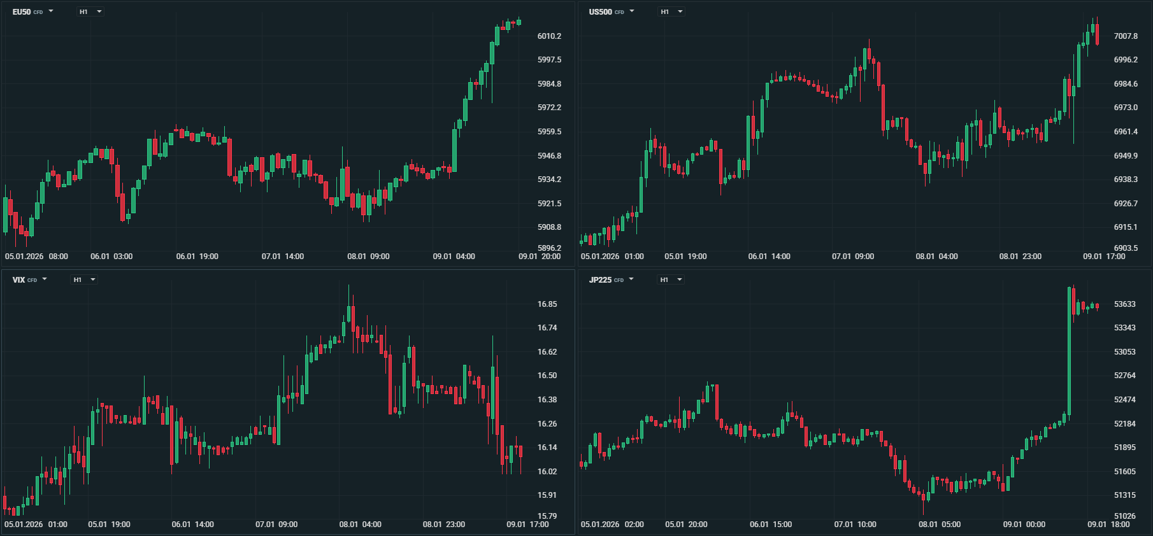Image resolution: width=1153 pixels, height=536 pixels.
Task: Click the 53633 price label on JP225 axis
Action: (1124, 304)
